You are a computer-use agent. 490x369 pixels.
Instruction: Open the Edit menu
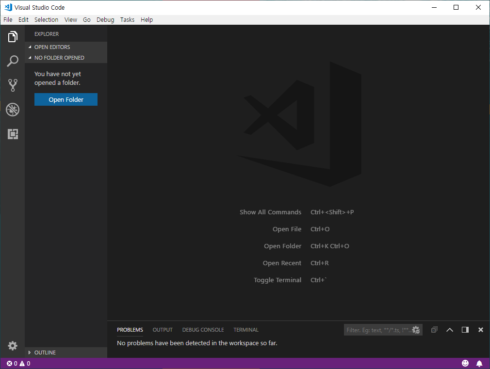23,20
